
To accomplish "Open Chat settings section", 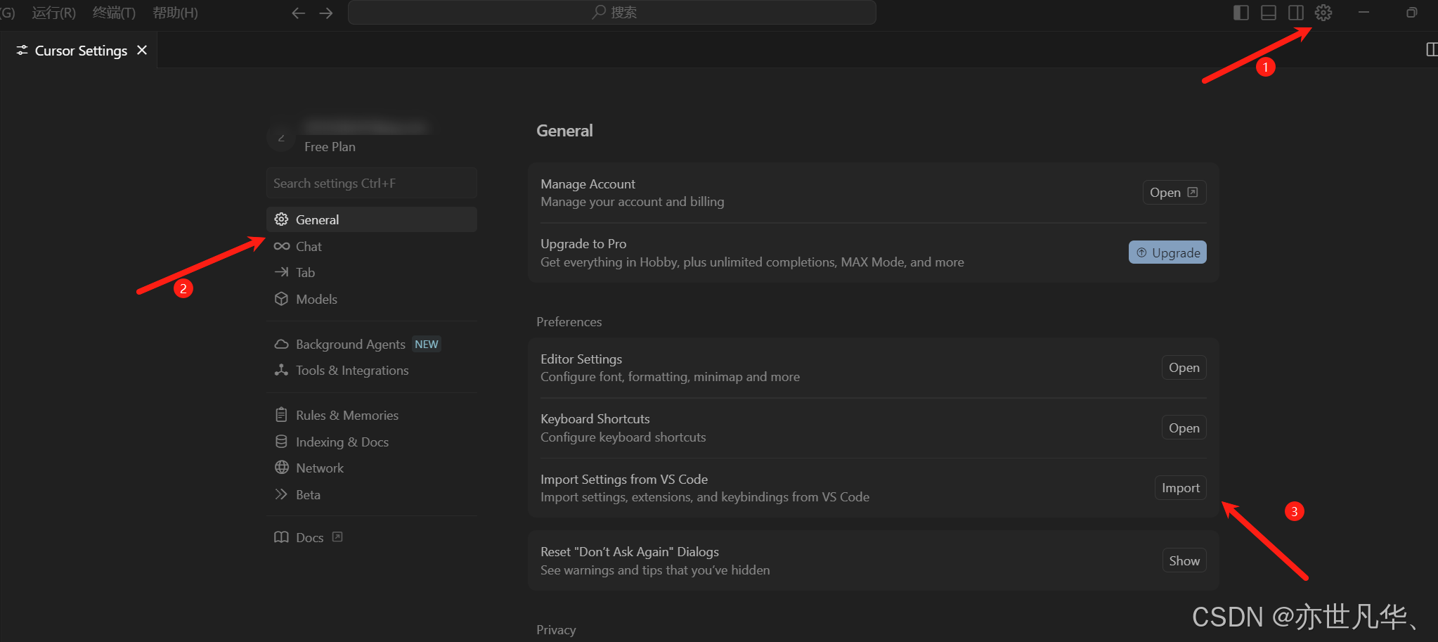I will click(x=371, y=246).
